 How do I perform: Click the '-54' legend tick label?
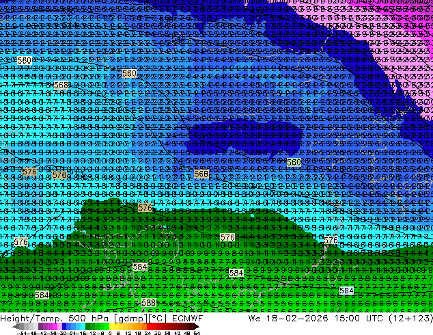point(22,334)
